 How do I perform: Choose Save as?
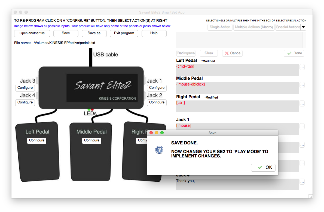tap(94, 33)
